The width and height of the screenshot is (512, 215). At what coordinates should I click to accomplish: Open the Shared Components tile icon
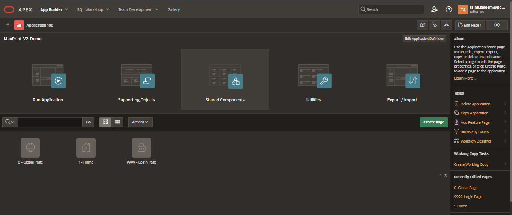click(x=226, y=76)
